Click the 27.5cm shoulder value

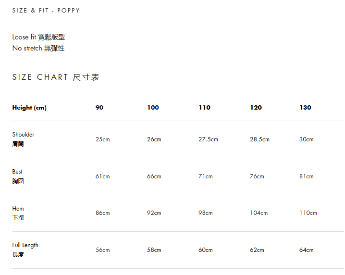(x=208, y=139)
